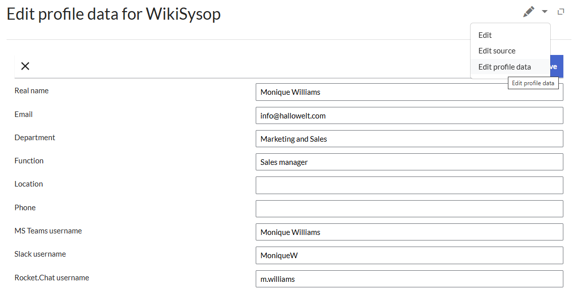Click the Slack username field with MoniqueW
579x301 pixels.
pyautogui.click(x=409, y=255)
